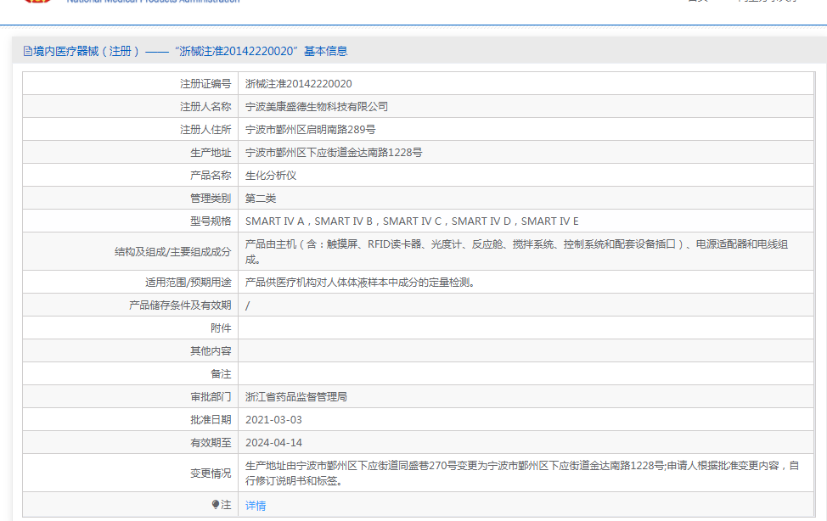The image size is (827, 521).
Task: Select the 生产地址 row label
Action: 211,153
